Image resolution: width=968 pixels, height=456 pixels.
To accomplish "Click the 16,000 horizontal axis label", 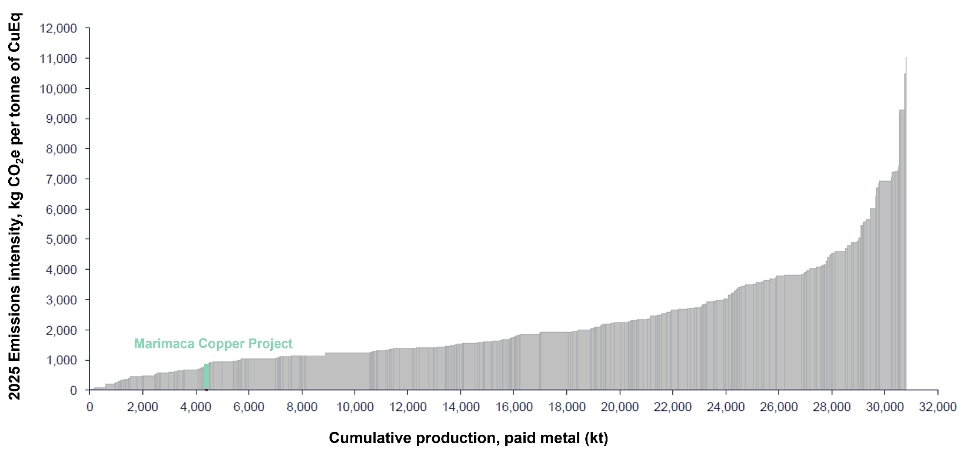I will pos(513,407).
